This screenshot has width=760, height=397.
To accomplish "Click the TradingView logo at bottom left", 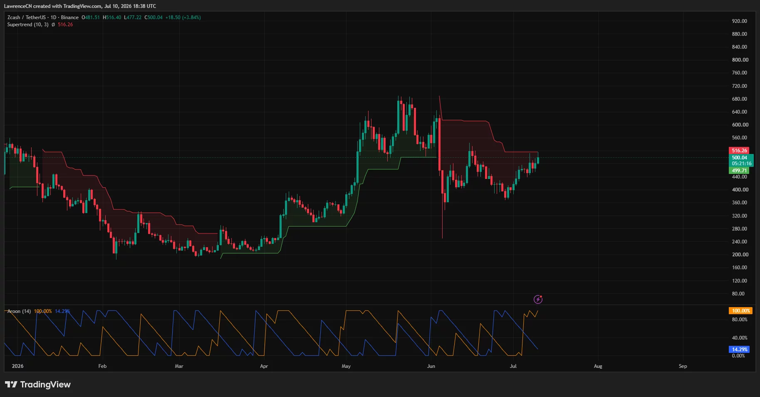I will tap(38, 385).
